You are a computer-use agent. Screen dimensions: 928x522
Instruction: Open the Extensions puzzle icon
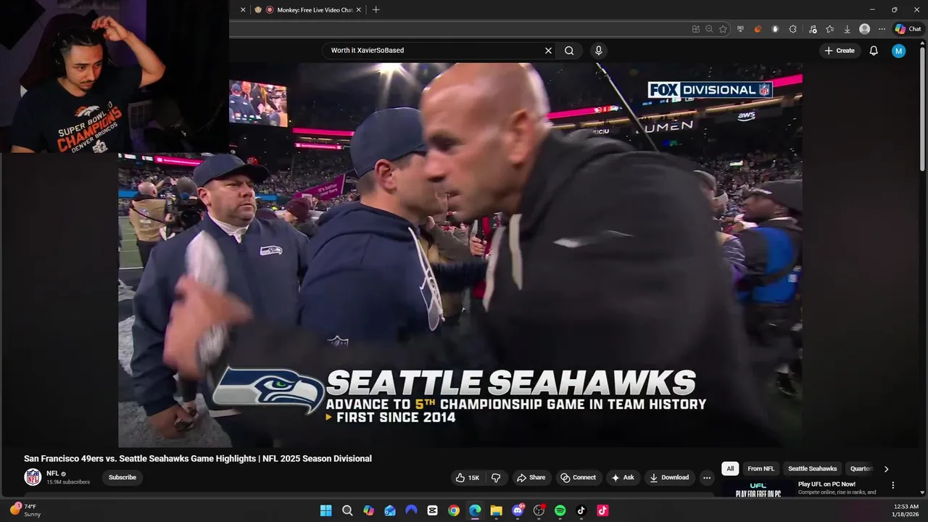tap(792, 29)
